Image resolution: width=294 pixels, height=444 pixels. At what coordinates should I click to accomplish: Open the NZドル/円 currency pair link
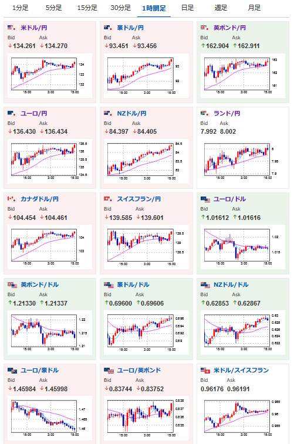131,114
